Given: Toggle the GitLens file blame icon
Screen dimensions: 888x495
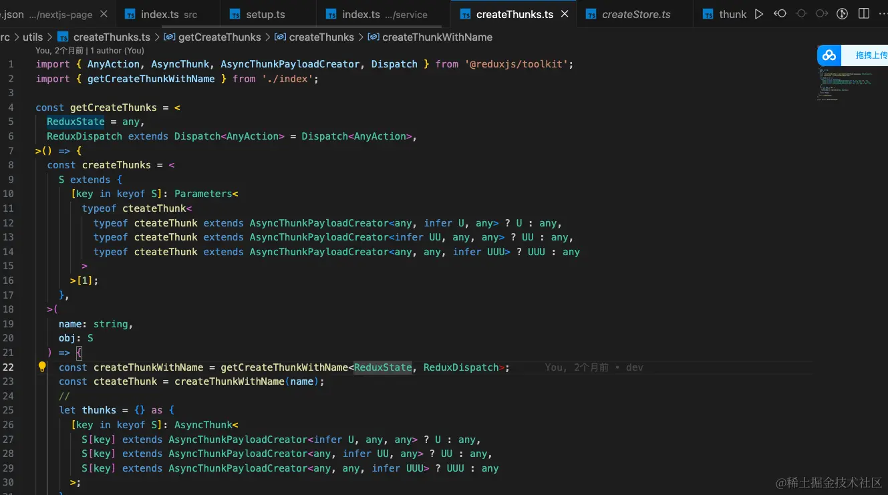Looking at the screenshot, I should [843, 14].
